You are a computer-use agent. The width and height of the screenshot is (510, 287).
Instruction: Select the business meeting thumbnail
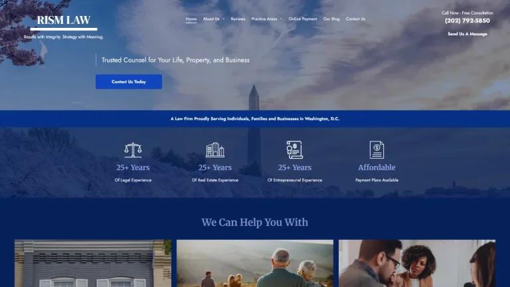pyautogui.click(x=417, y=264)
